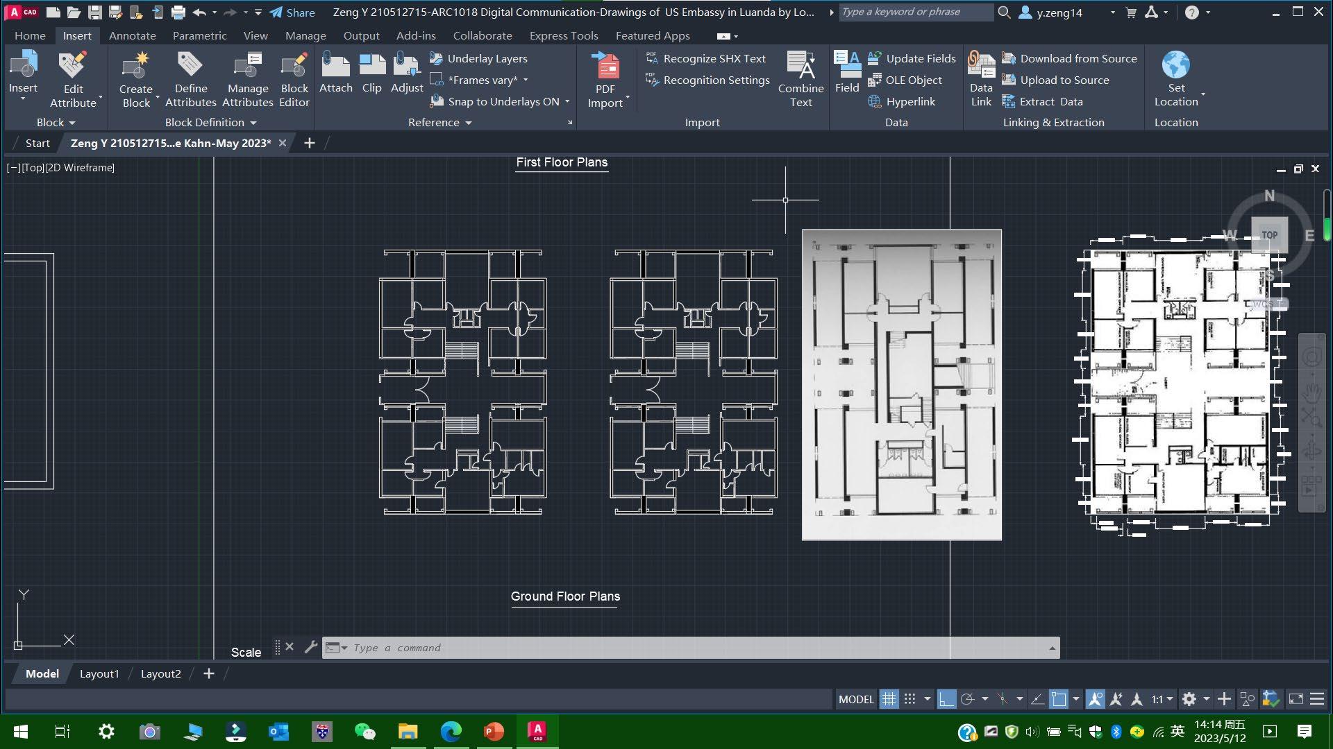
Task: Toggle snap mode dots in status bar
Action: pos(909,699)
